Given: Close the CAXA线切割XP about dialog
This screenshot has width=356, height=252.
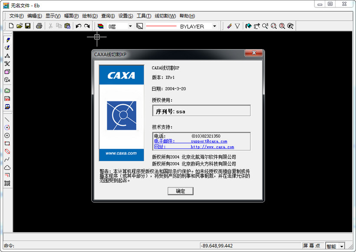Looking at the screenshot, I should coord(254,53).
